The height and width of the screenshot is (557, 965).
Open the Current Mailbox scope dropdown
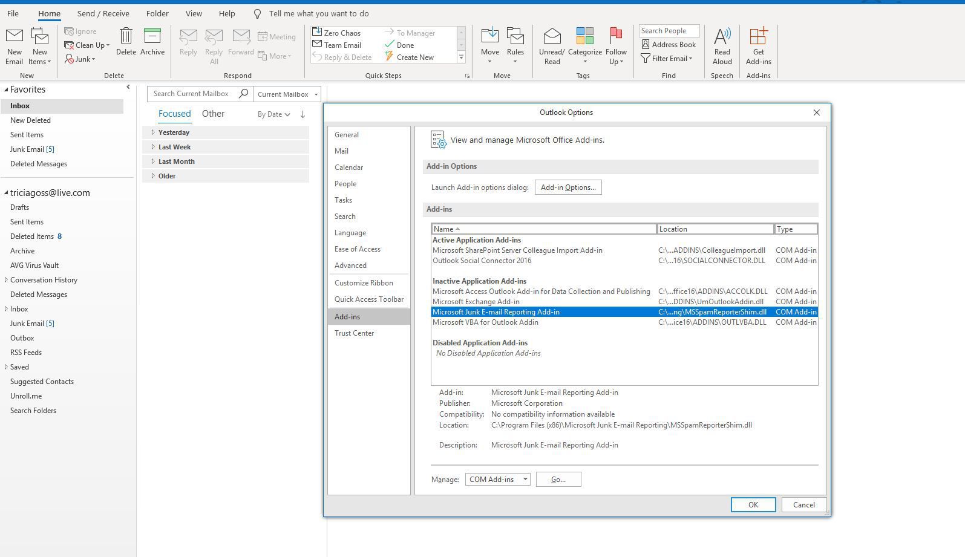coord(287,94)
